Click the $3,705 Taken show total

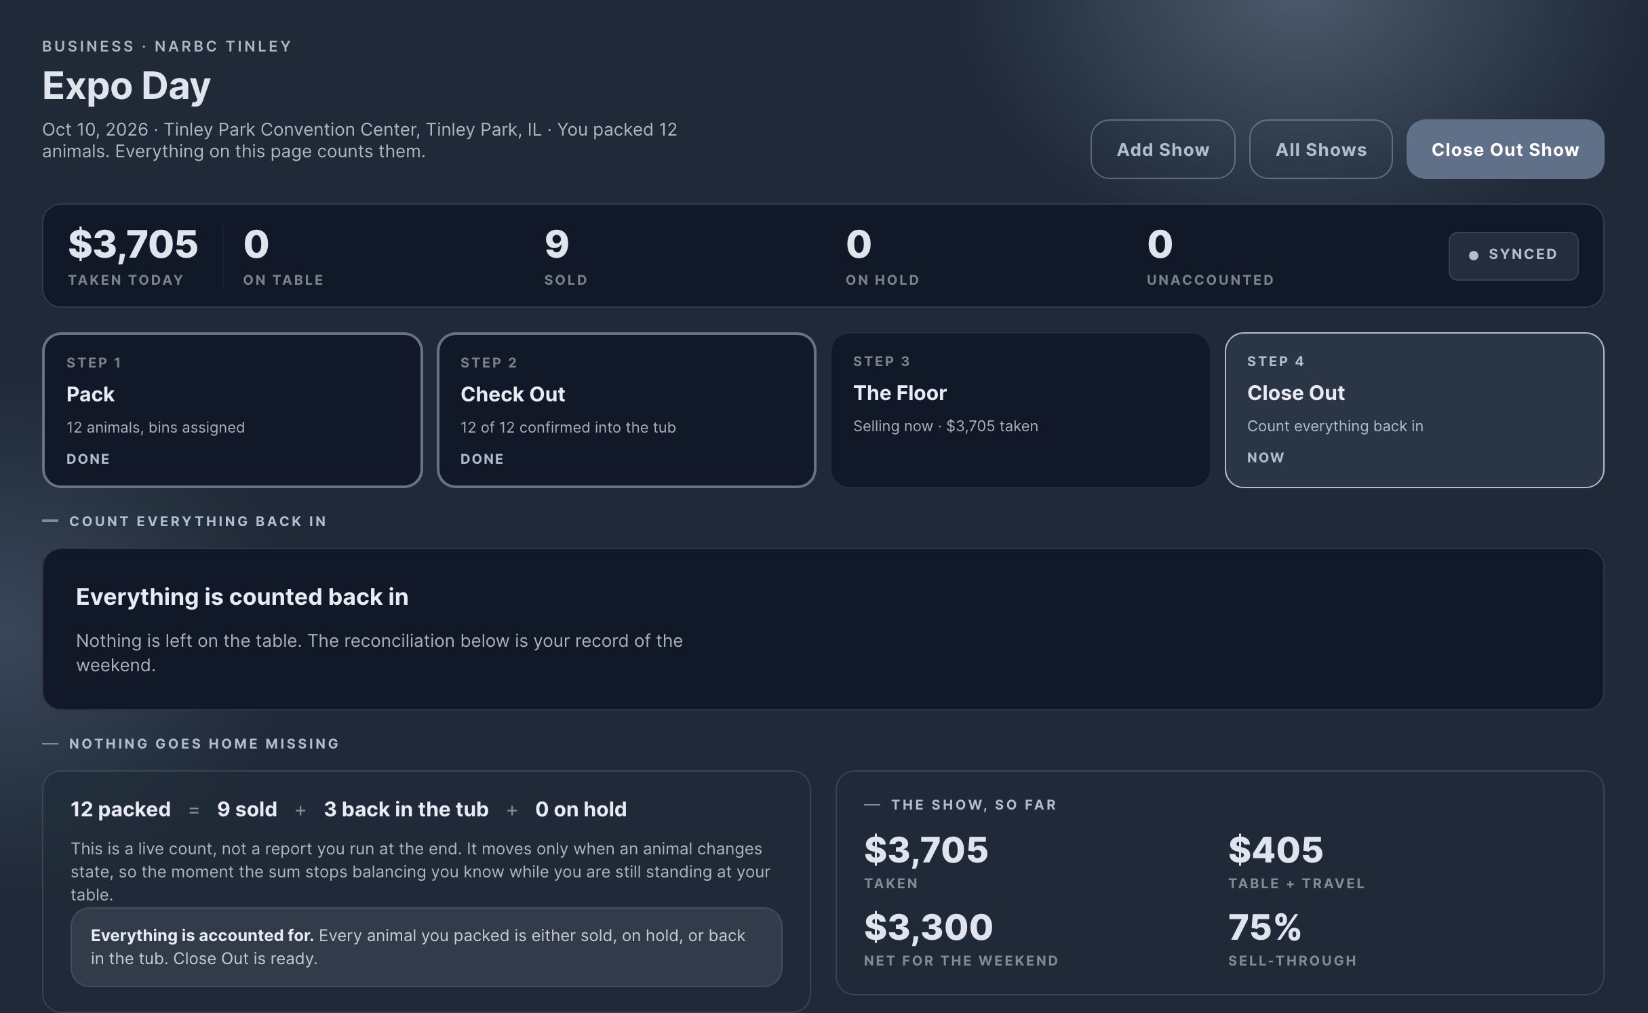click(926, 850)
